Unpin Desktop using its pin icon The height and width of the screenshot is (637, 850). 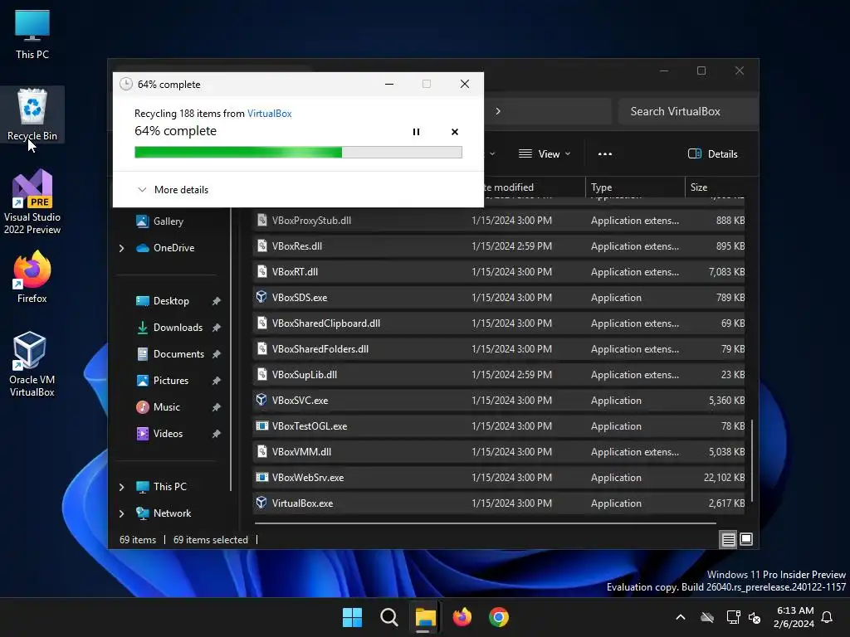(x=217, y=300)
